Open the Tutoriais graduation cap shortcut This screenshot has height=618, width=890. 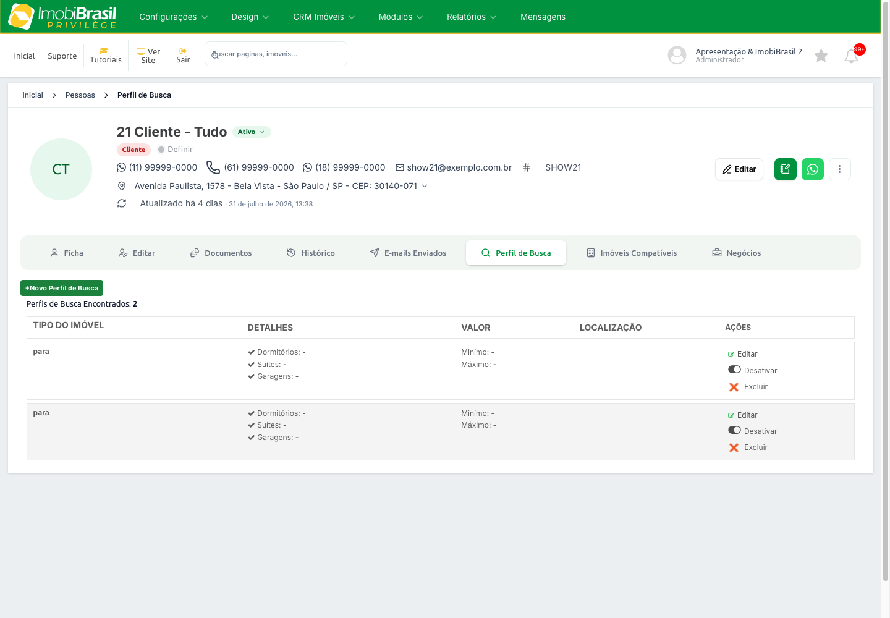[x=106, y=56]
